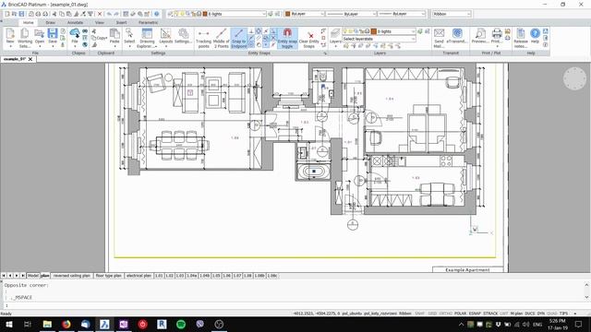Click the brown ByLayer color swatch
Image resolution: width=591 pixels, height=332 pixels.
(x=287, y=14)
